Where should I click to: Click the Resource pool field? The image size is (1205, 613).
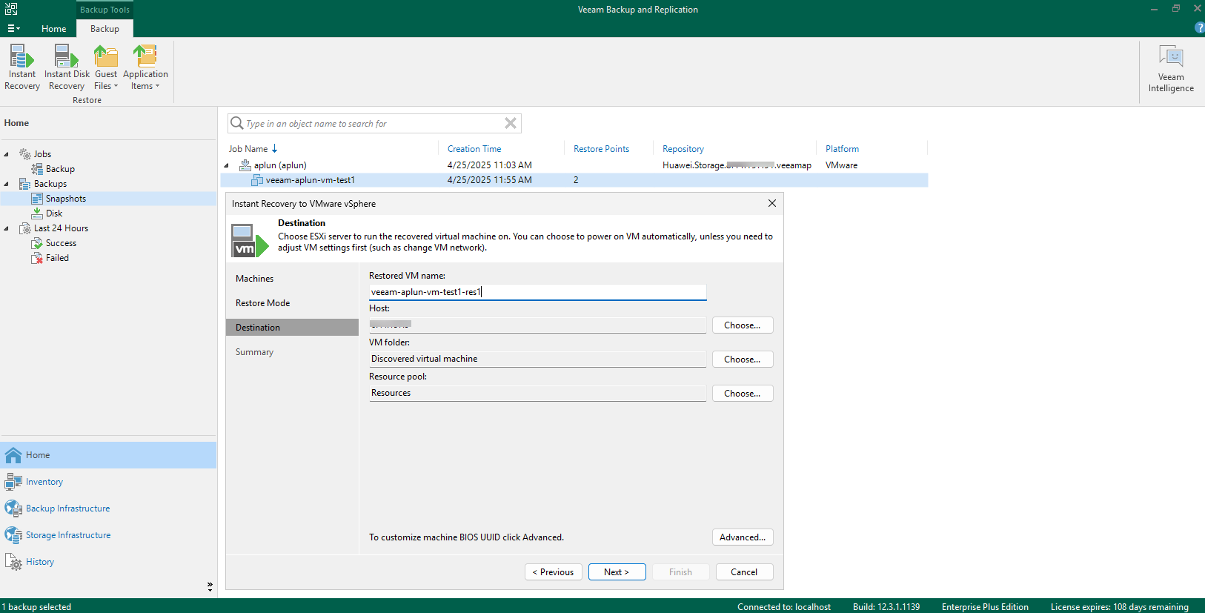(537, 393)
